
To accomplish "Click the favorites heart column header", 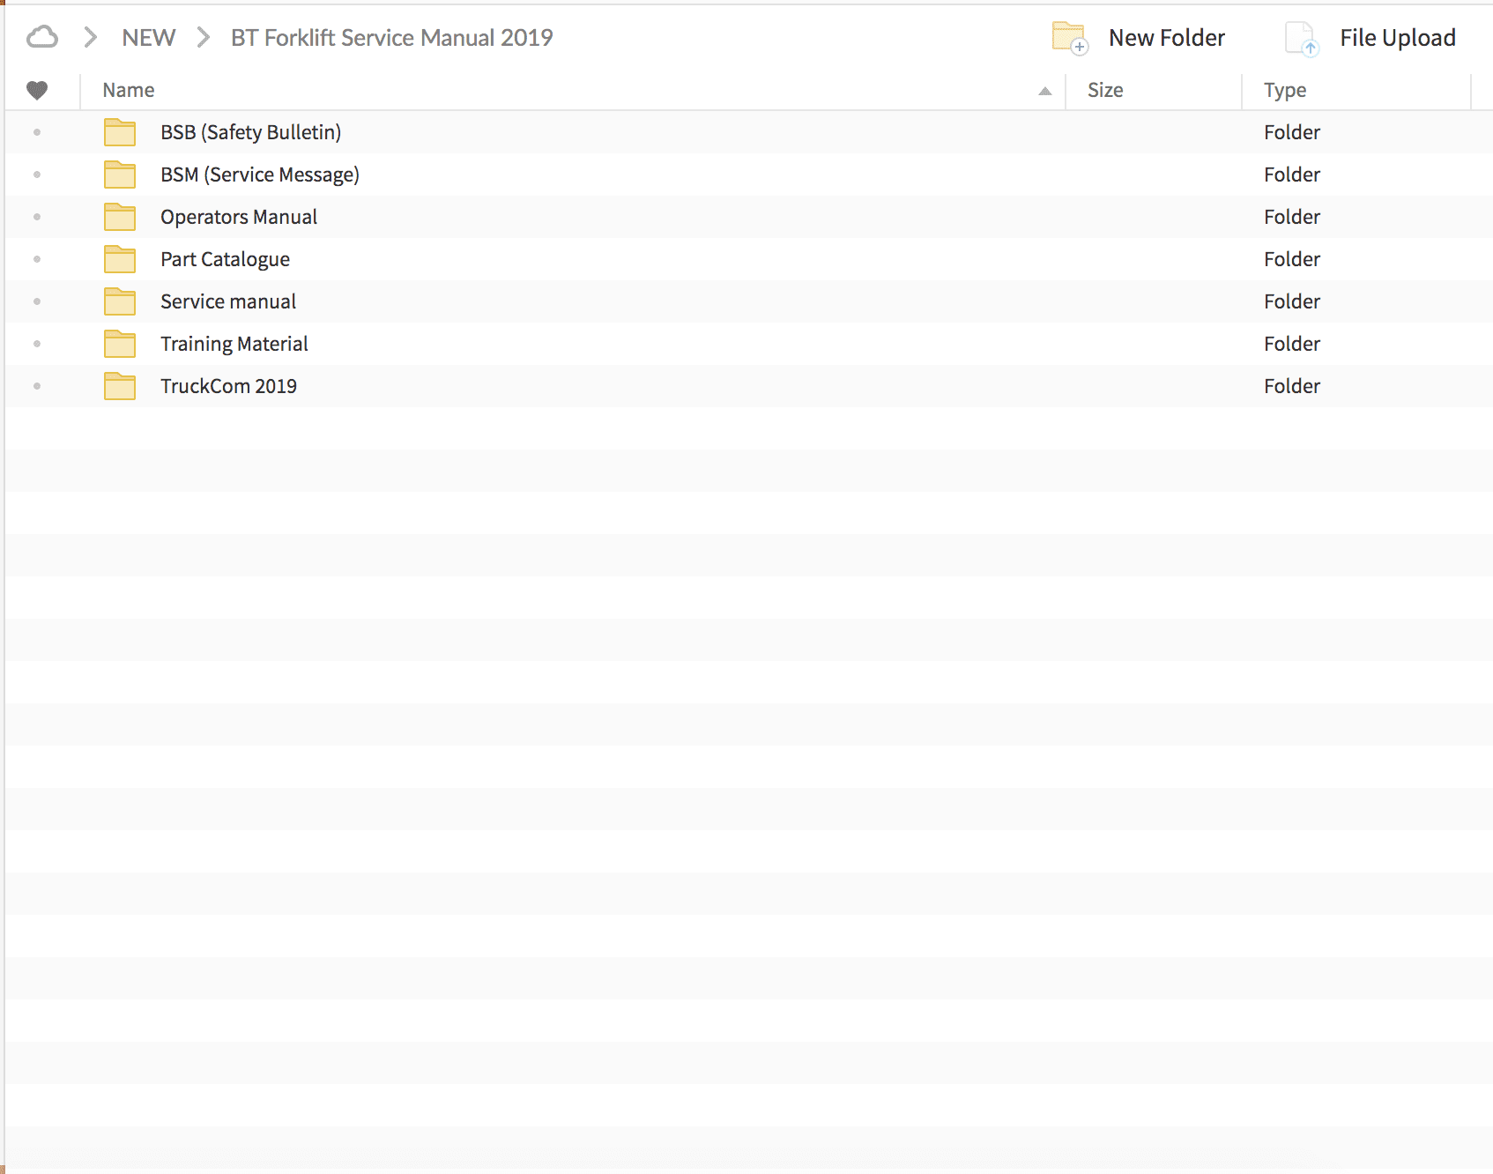I will tap(37, 90).
